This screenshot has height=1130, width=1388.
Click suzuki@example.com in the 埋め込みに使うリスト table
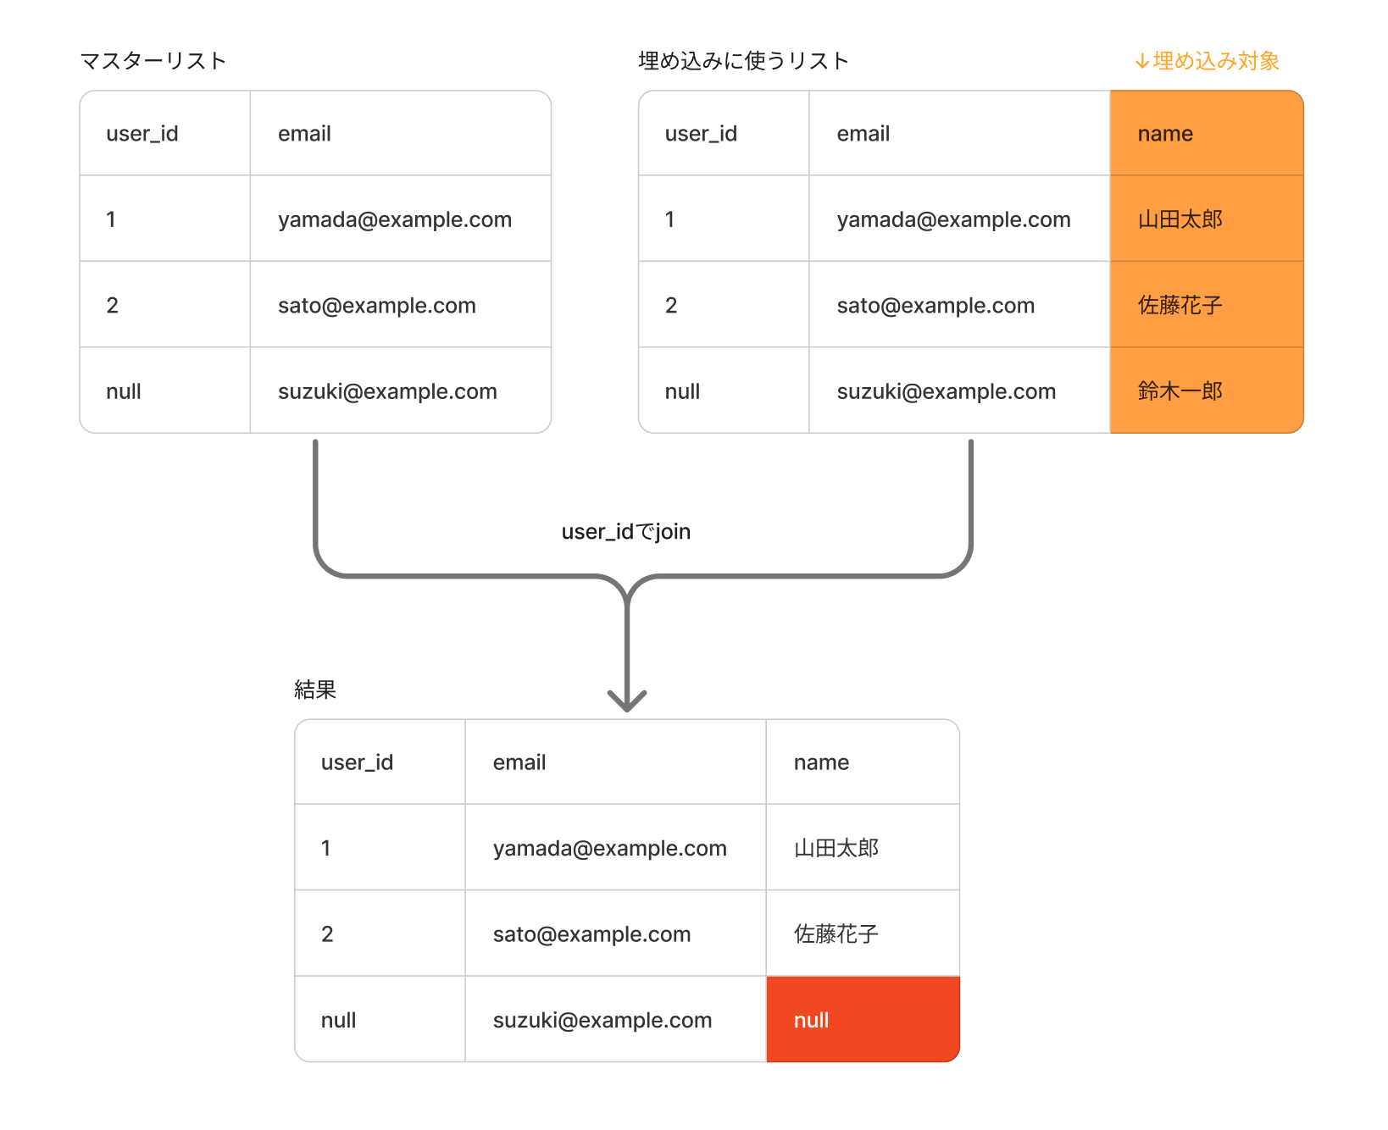coord(946,391)
